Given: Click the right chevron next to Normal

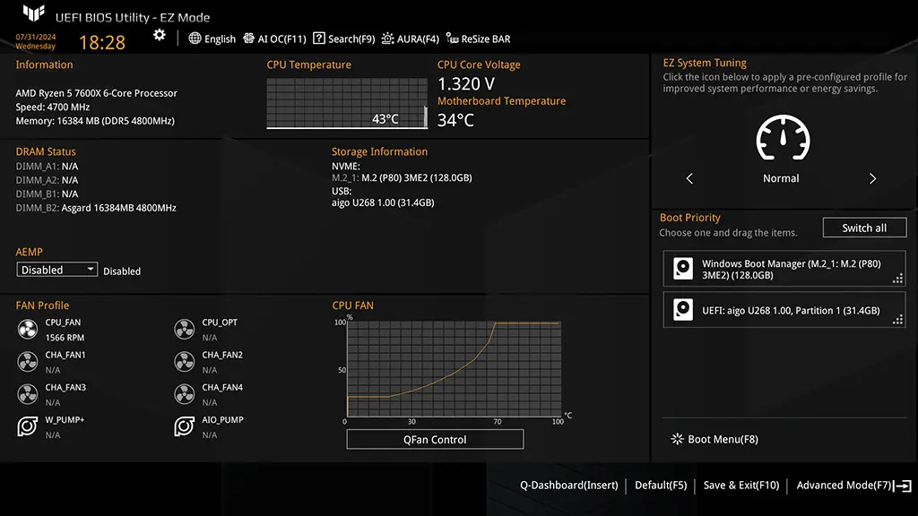Looking at the screenshot, I should tap(872, 178).
